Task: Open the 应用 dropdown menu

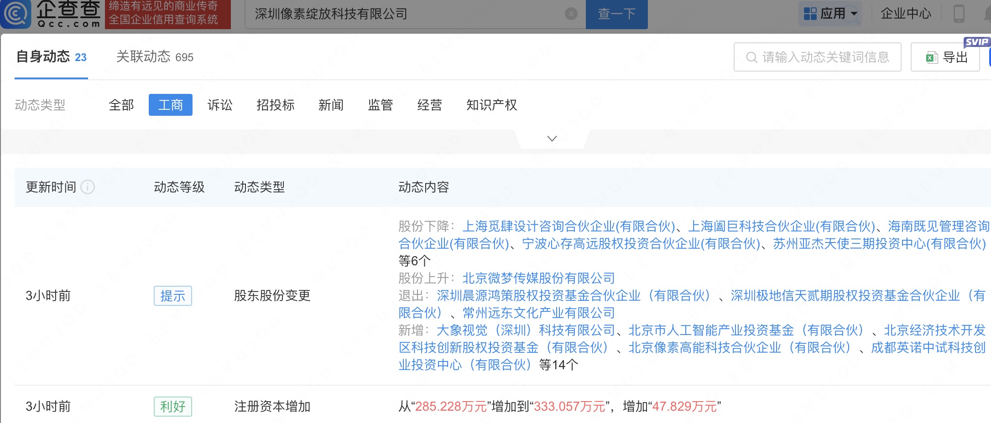Action: pyautogui.click(x=831, y=14)
